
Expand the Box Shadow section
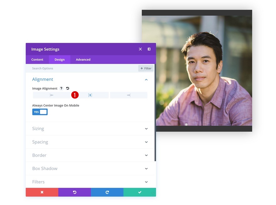[90, 169]
